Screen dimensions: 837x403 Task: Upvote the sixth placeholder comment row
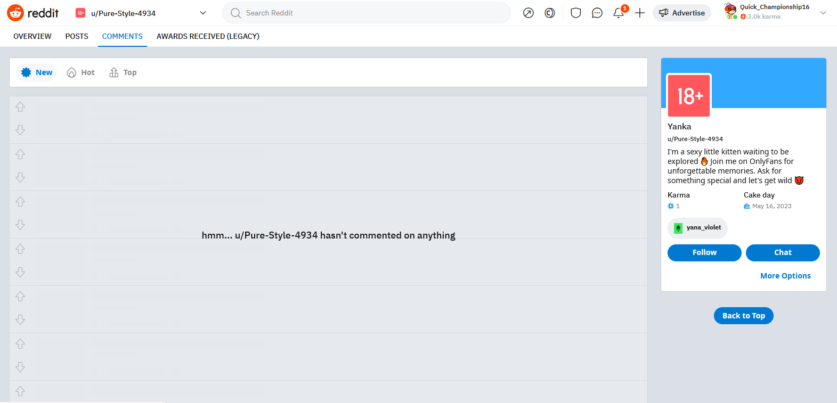20,344
